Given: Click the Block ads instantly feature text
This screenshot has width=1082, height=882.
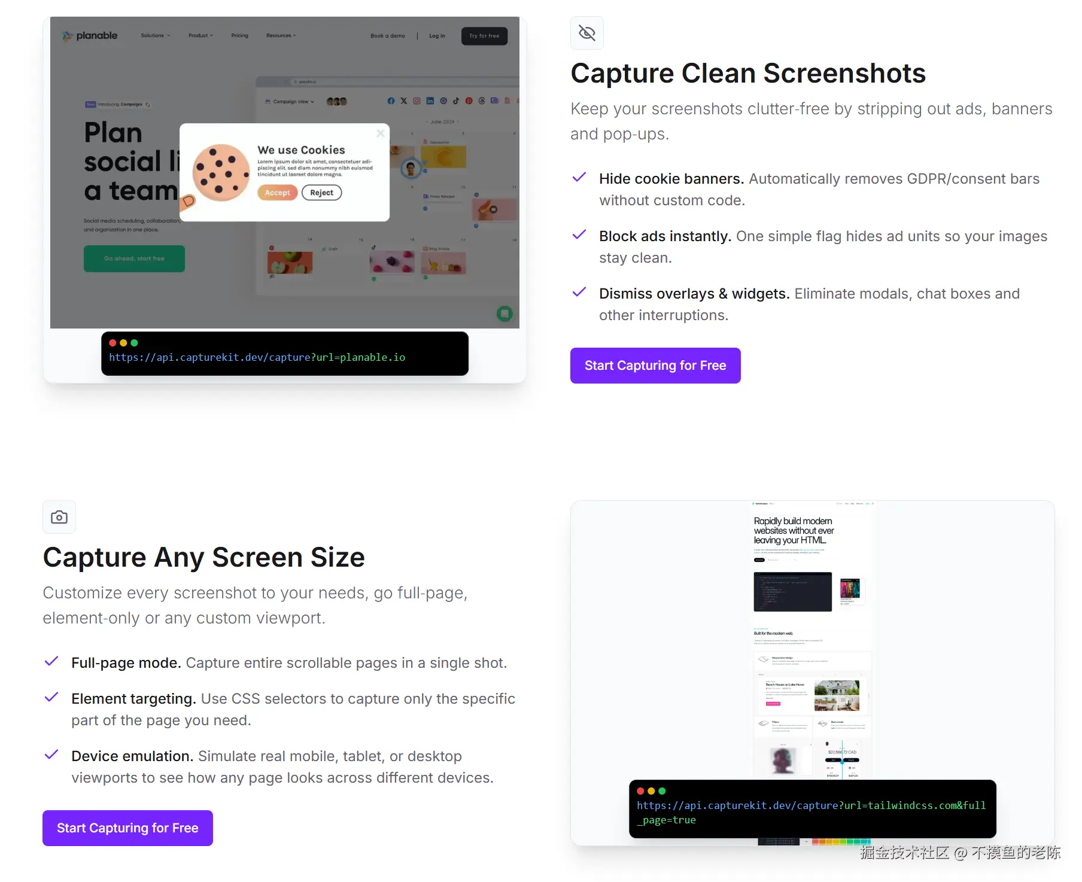Looking at the screenshot, I should (823, 247).
